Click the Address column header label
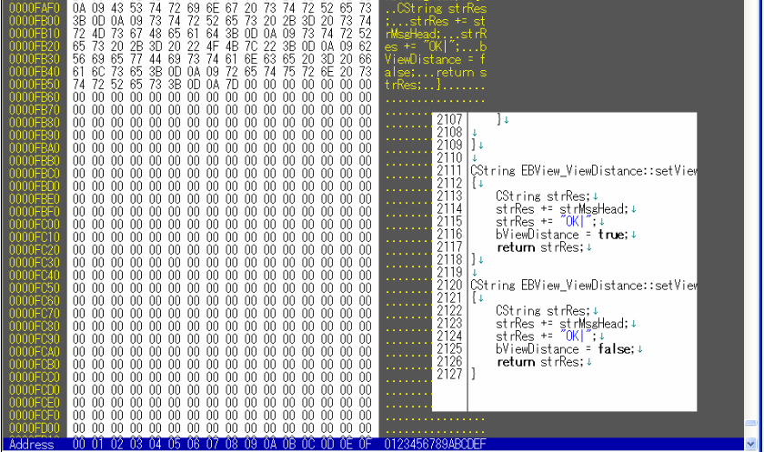764x452 pixels. point(32,444)
